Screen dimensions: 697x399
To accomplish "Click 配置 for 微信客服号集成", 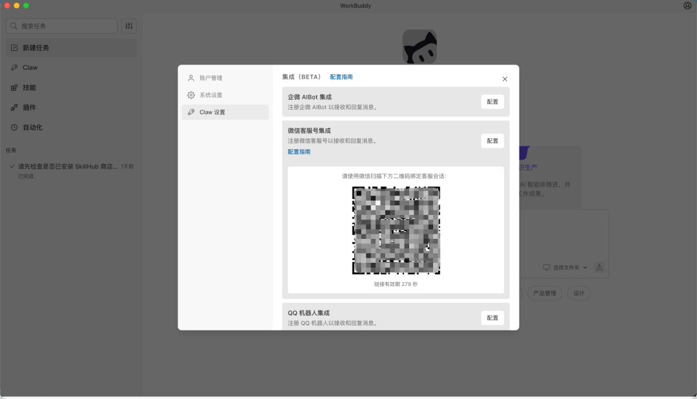I will (492, 140).
